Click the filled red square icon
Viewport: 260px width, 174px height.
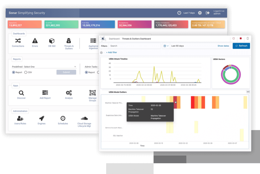(241, 39)
